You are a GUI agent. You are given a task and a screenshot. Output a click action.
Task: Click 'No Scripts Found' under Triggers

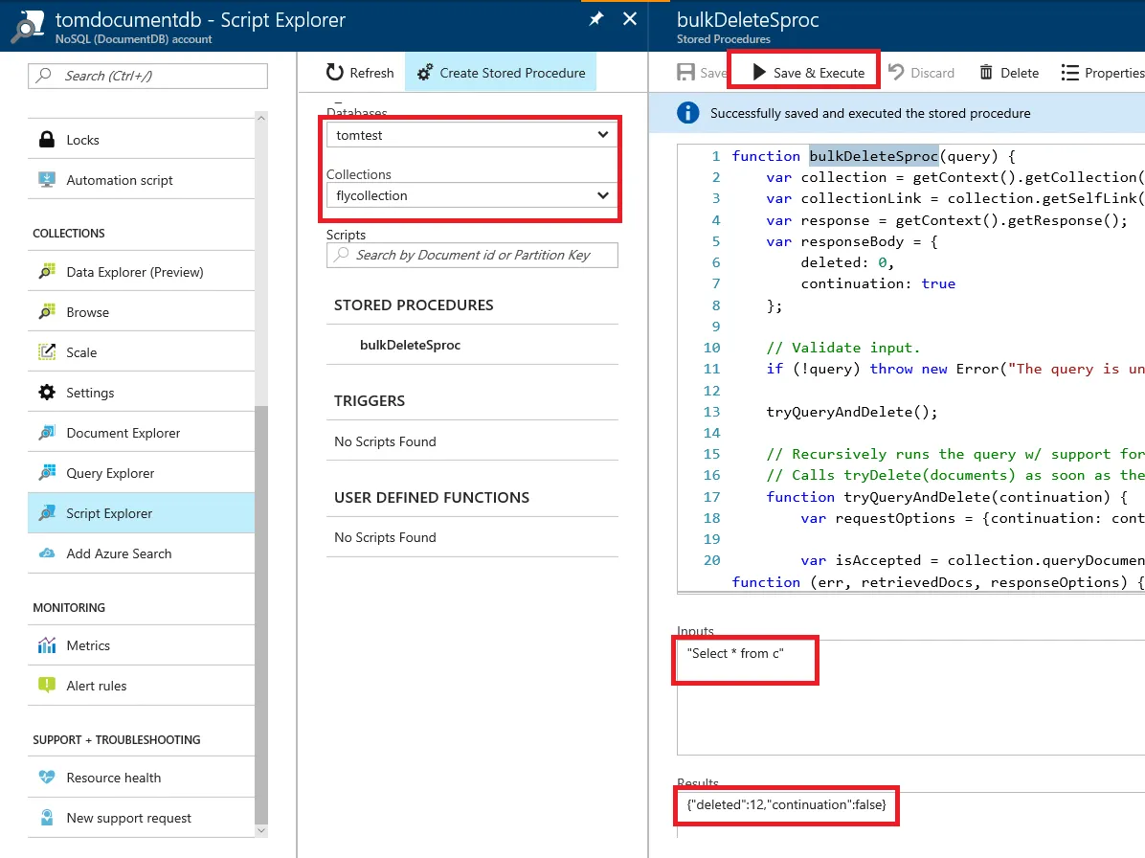(385, 441)
